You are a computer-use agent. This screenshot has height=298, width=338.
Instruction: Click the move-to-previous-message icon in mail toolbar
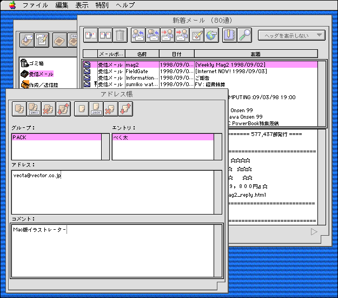(90, 35)
